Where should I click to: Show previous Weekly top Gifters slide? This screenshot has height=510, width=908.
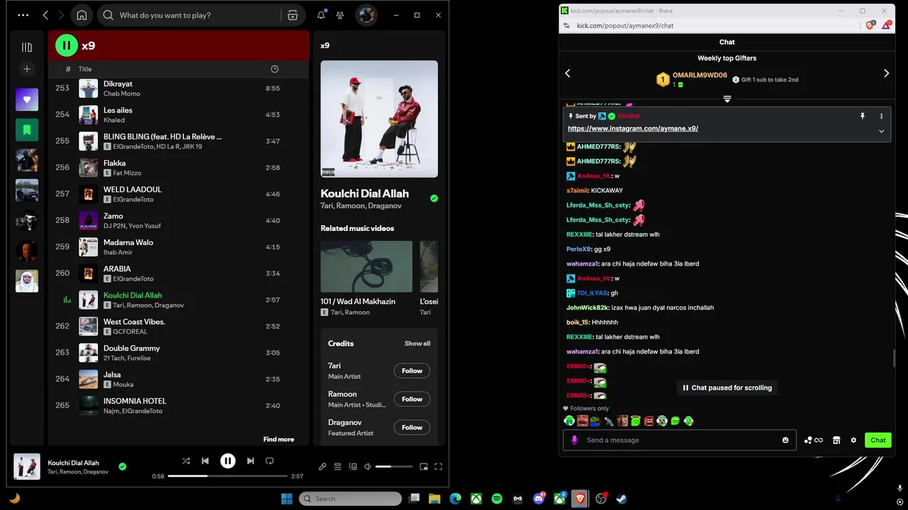(x=567, y=73)
